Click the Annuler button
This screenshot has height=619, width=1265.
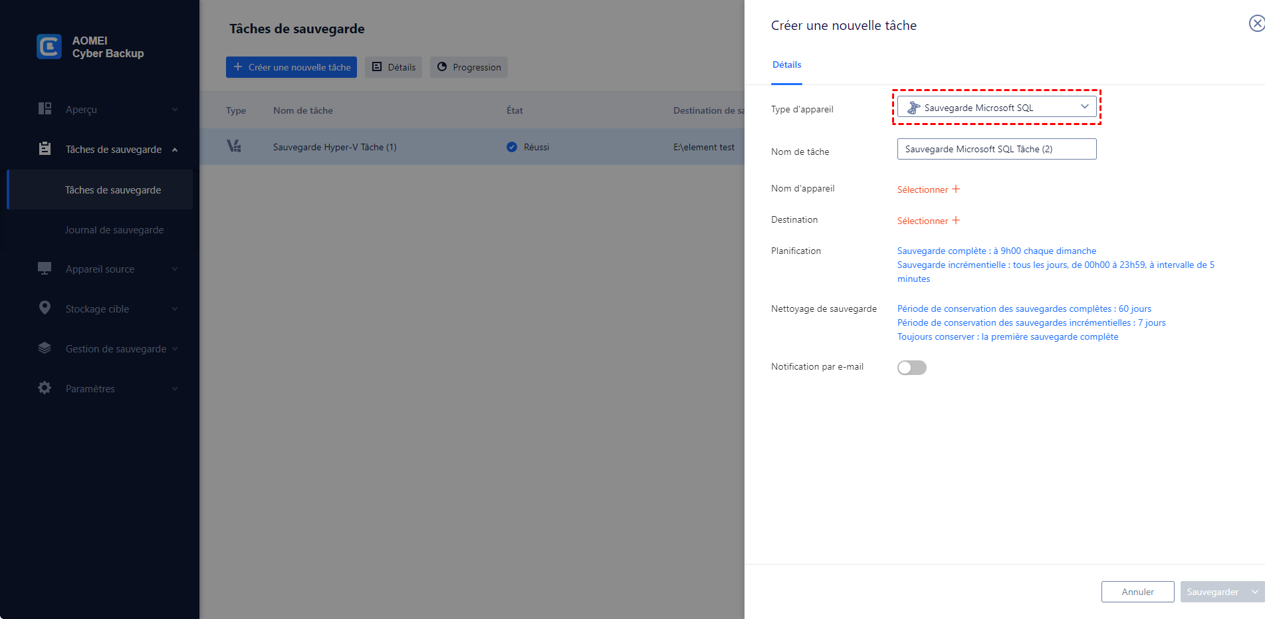pos(1137,592)
